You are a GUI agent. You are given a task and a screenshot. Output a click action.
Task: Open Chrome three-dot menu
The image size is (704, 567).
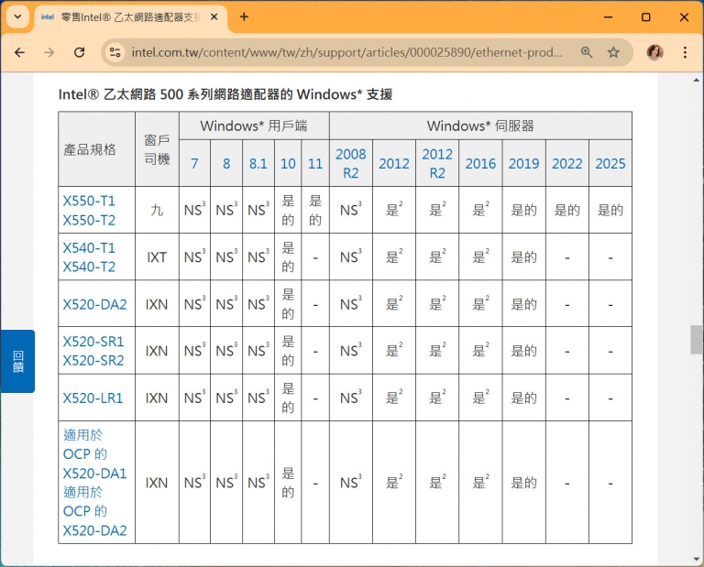pos(685,52)
